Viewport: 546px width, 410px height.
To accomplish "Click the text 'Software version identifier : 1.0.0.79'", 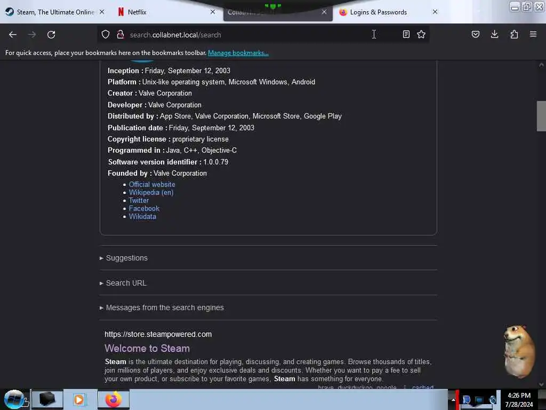I will point(168,162).
